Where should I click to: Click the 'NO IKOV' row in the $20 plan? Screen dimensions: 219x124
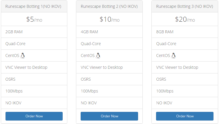coord(185,103)
